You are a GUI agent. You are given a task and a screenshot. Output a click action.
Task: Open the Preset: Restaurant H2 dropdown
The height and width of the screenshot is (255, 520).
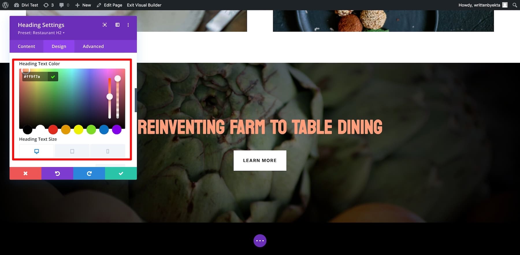[41, 33]
